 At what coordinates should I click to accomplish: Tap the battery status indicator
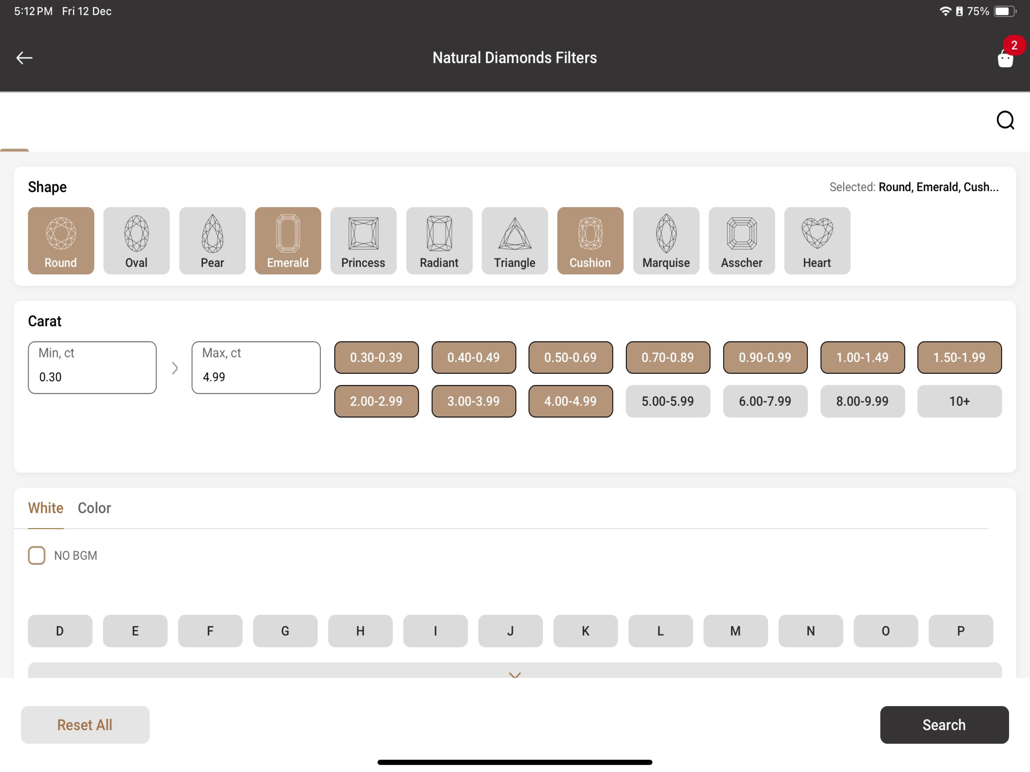click(x=1005, y=11)
